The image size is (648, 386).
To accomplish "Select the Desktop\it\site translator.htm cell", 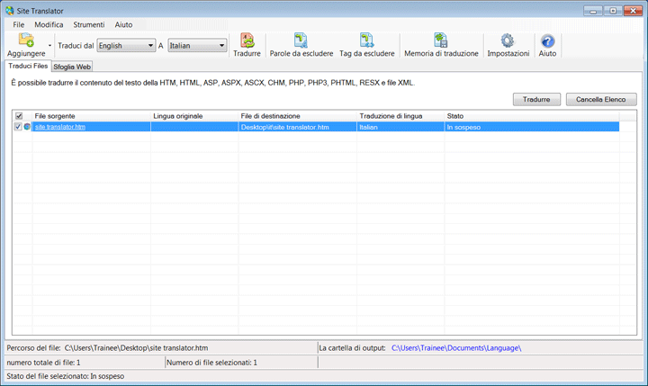I will (297, 127).
